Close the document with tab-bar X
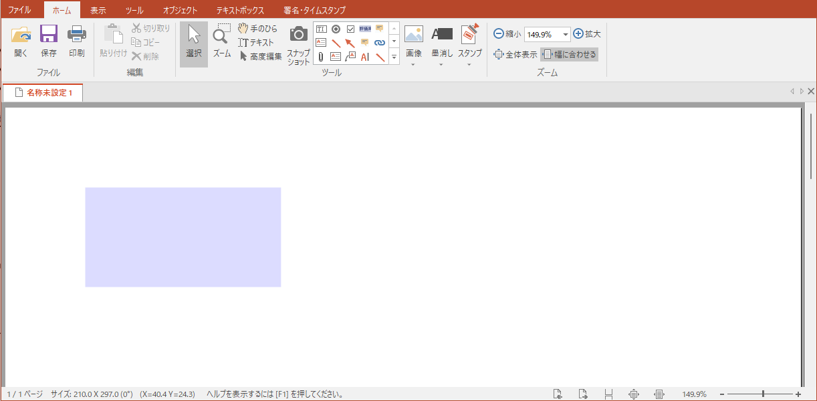The height and width of the screenshot is (401, 817). [x=811, y=92]
